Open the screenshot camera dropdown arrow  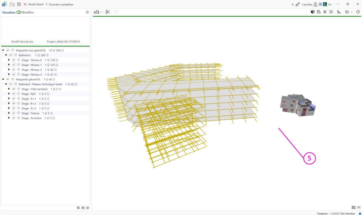(351, 12)
